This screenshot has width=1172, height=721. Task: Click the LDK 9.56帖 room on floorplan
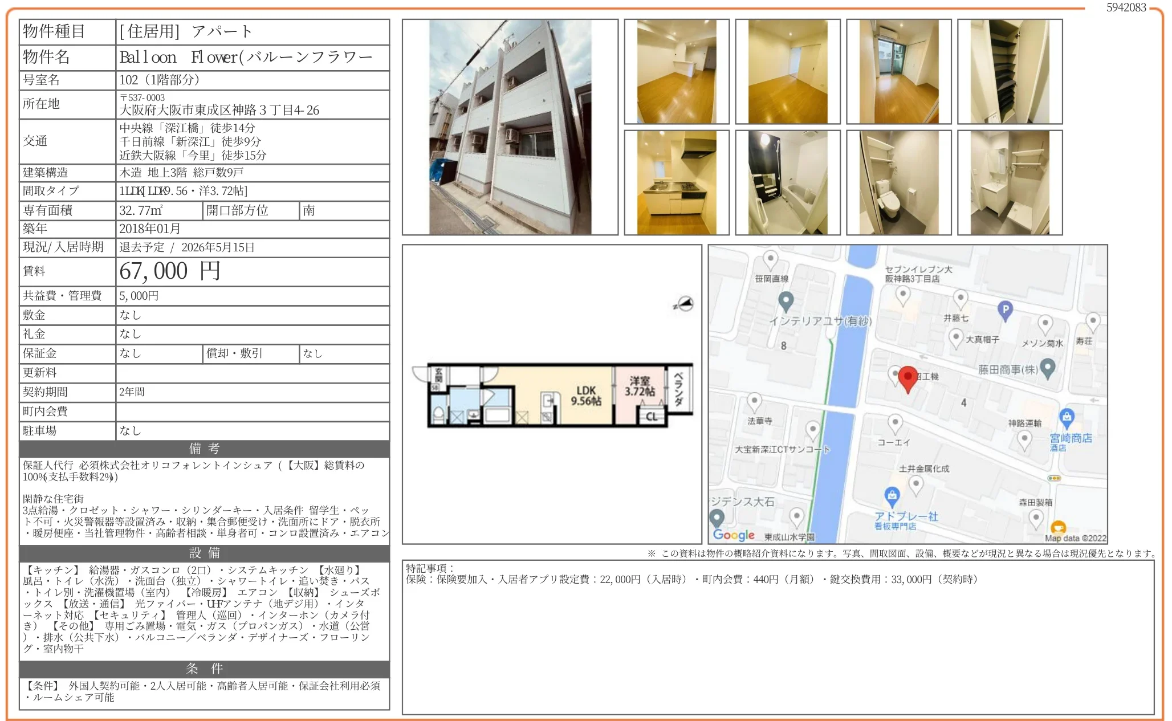[585, 396]
